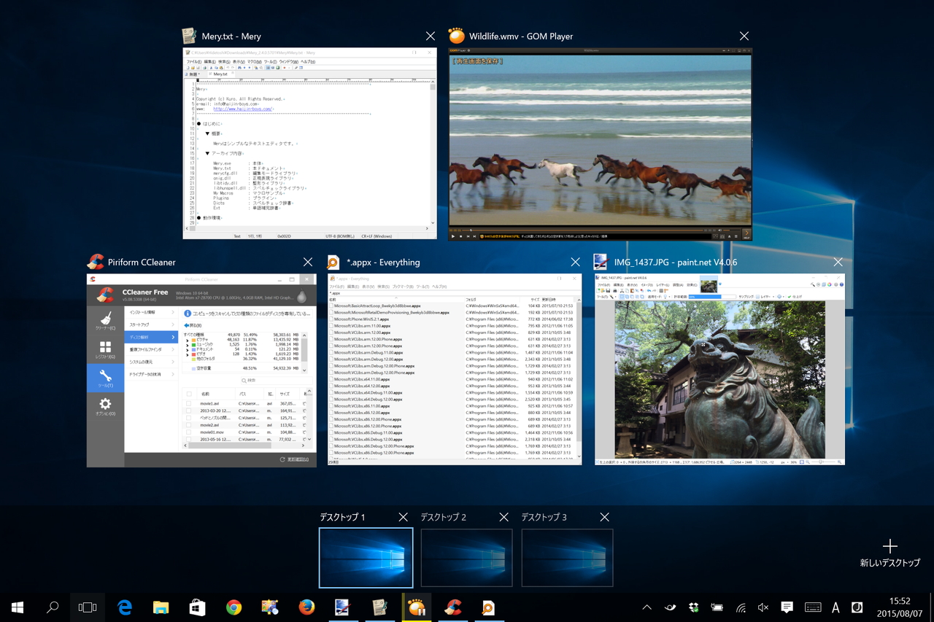Expand the ミュージック category in CCleaner
The image size is (934, 622).
pos(187,344)
